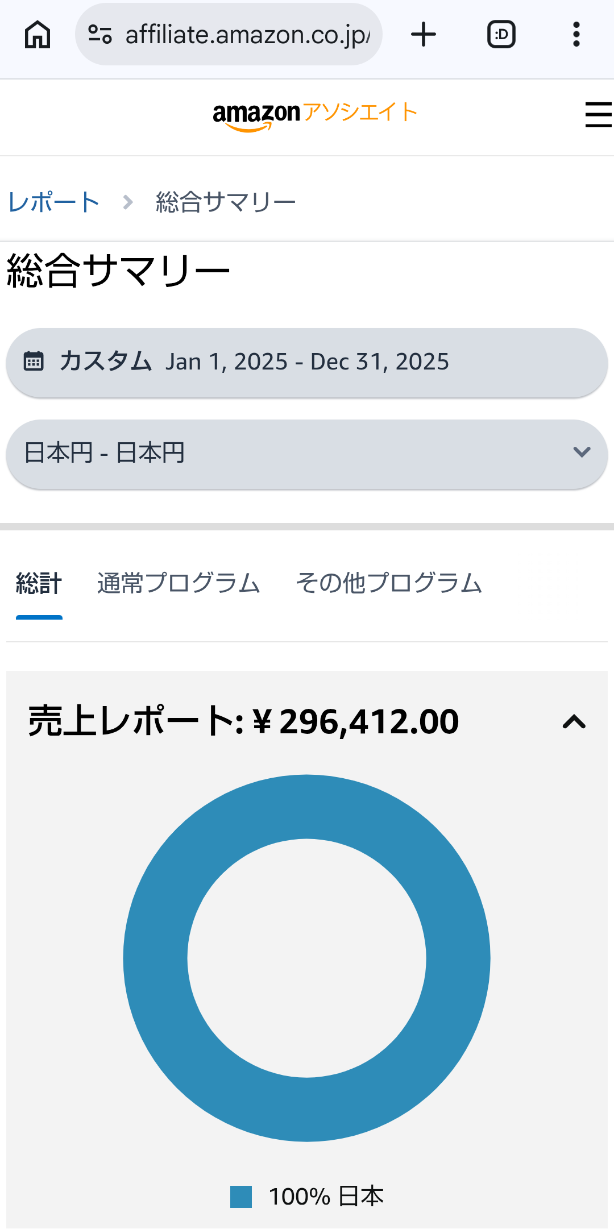Click the calendar icon in date picker
Screen dimensions: 614x1229
tap(34, 361)
